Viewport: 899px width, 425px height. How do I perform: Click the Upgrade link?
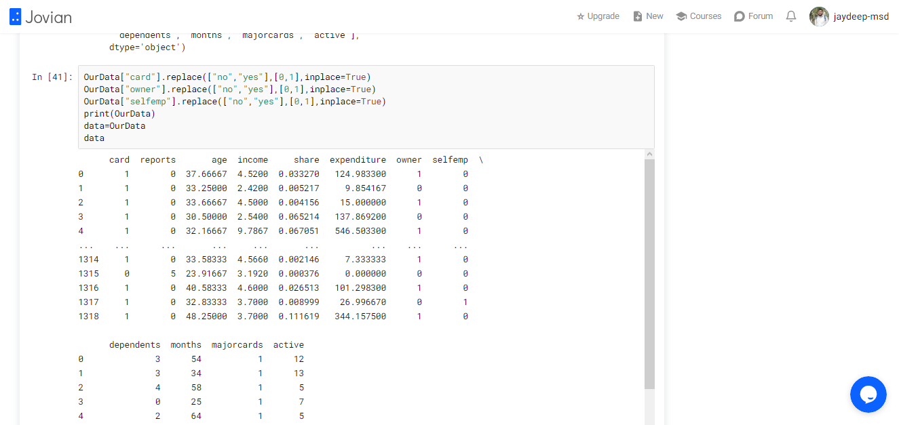(603, 16)
